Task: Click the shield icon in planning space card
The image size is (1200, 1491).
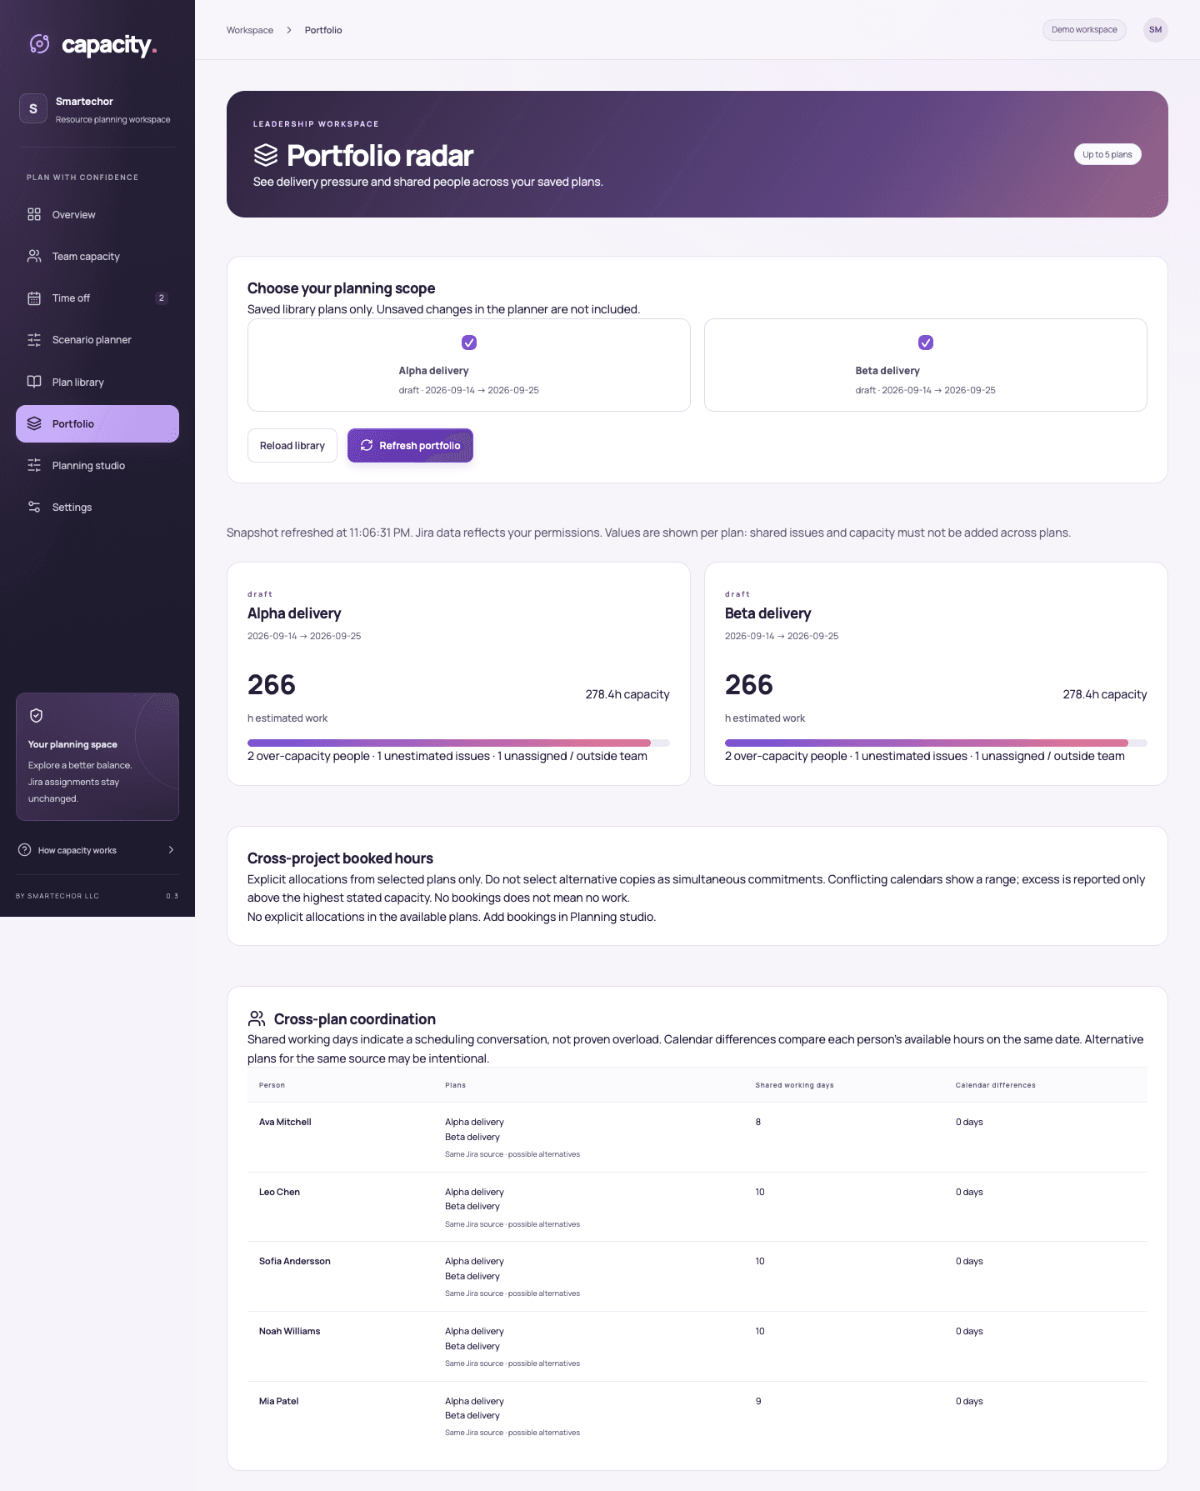Action: 37,715
